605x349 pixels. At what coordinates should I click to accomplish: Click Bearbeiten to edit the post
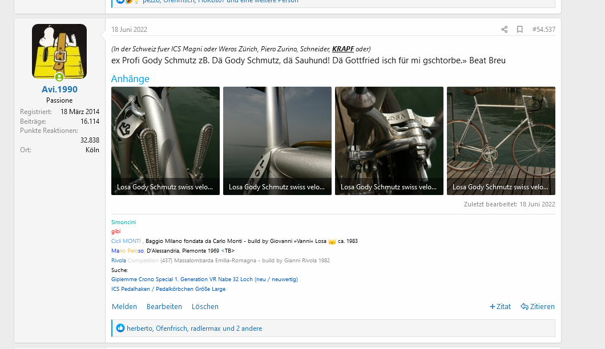pyautogui.click(x=164, y=306)
